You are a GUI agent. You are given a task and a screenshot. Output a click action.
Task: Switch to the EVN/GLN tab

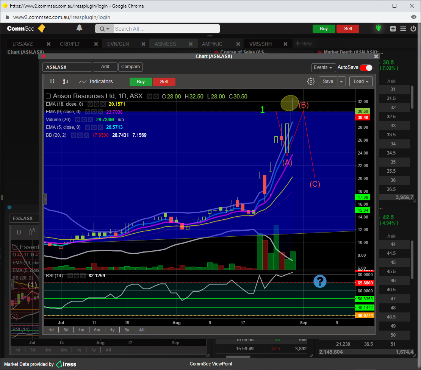pyautogui.click(x=118, y=44)
